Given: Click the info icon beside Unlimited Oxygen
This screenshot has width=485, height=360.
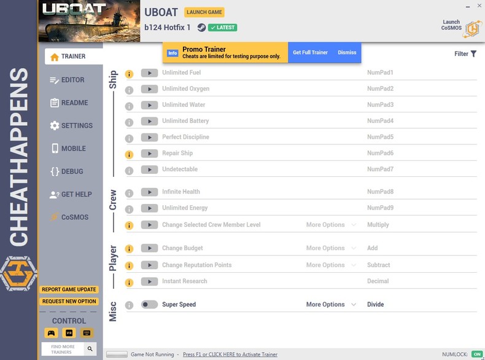Looking at the screenshot, I should pyautogui.click(x=129, y=90).
